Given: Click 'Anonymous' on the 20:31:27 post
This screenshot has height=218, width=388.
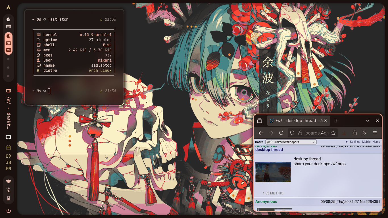Looking at the screenshot, I should coord(266,202).
